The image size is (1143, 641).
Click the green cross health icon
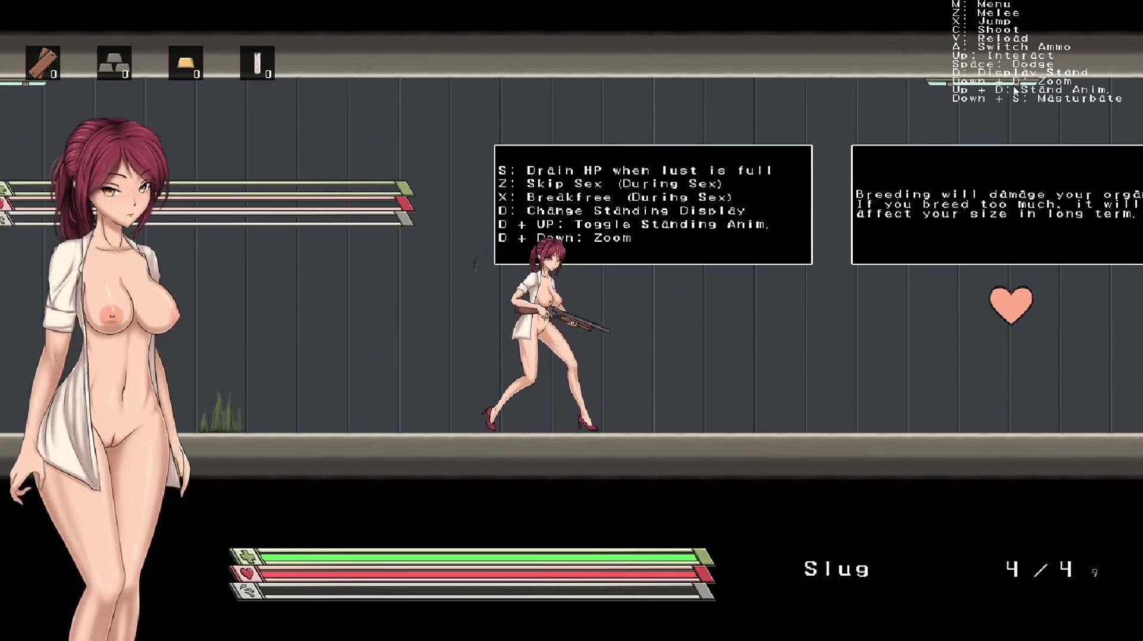247,557
